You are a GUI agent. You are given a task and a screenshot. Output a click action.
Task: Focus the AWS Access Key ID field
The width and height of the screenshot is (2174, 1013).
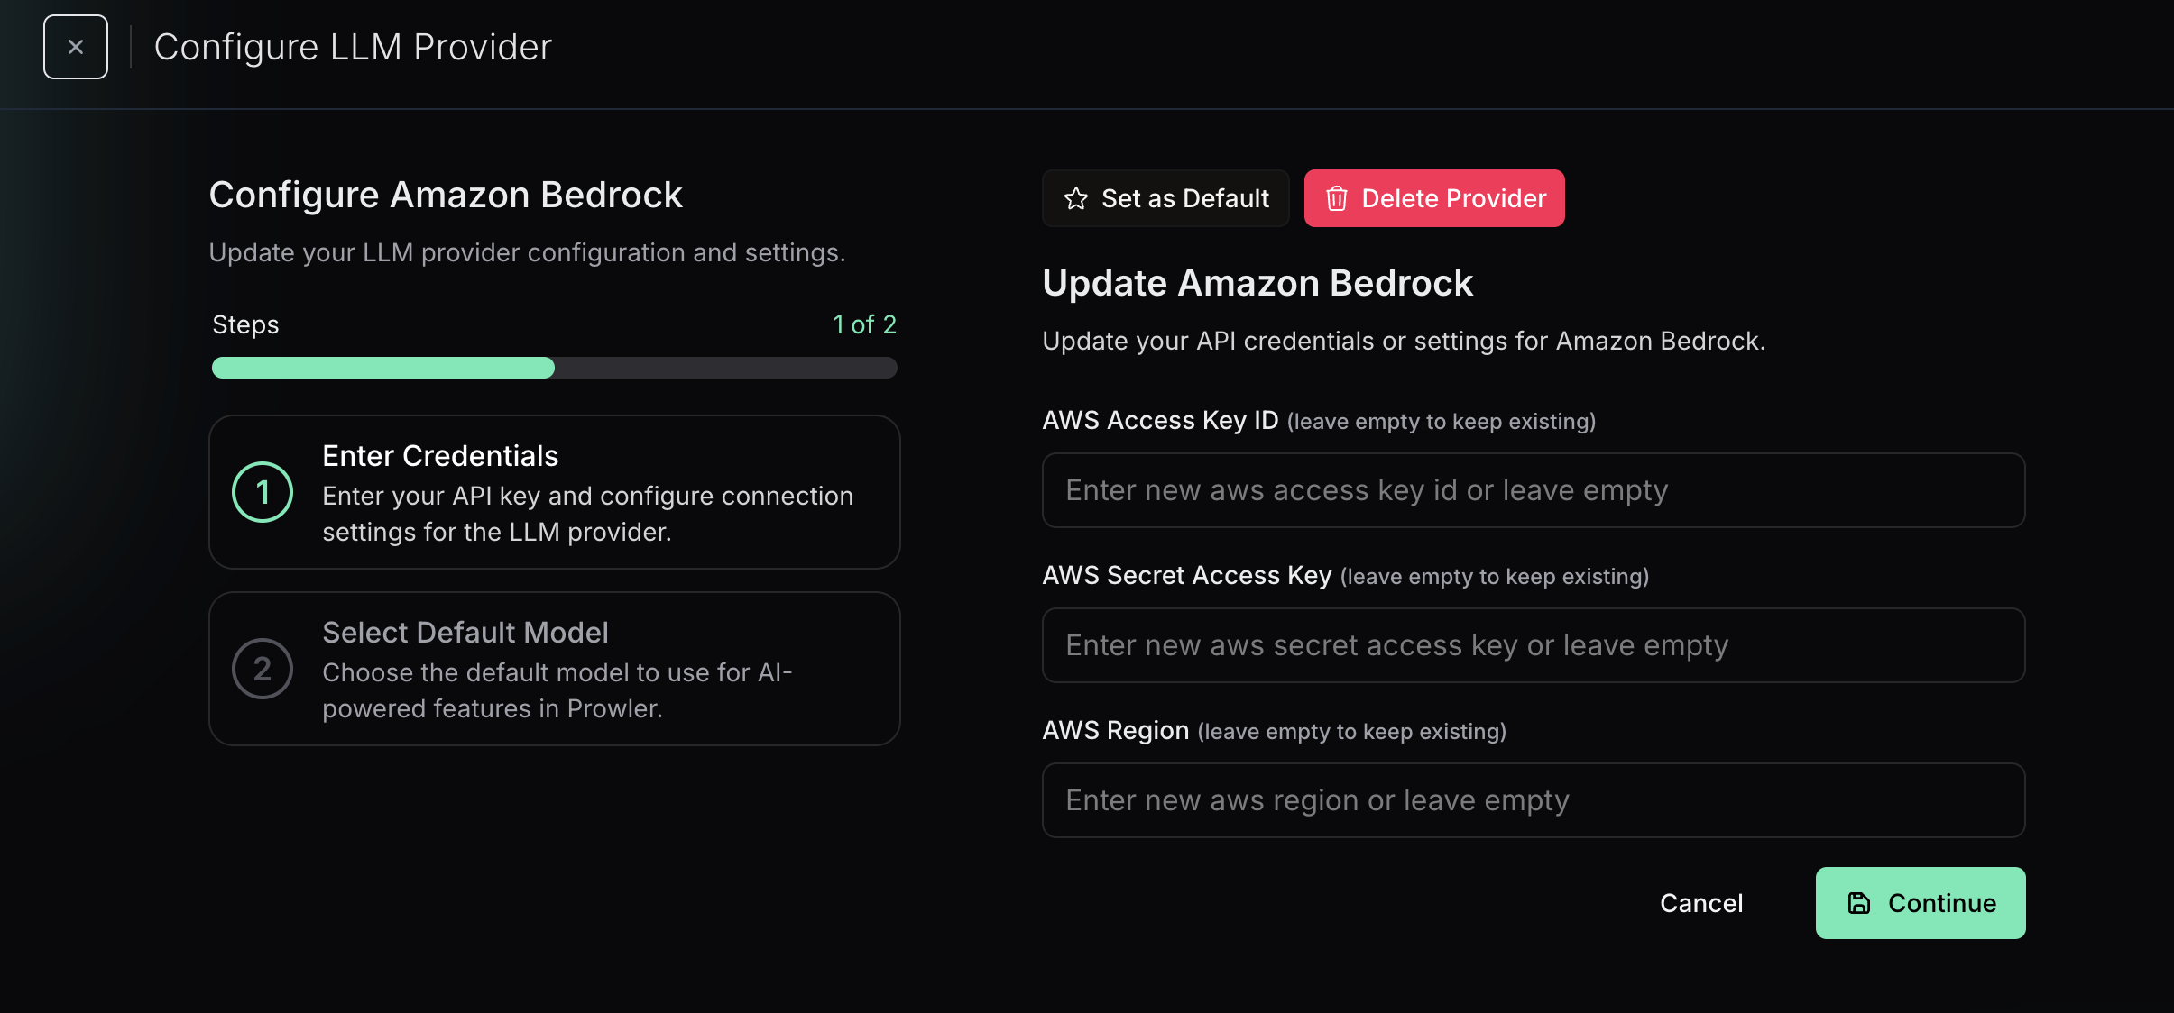pos(1534,490)
